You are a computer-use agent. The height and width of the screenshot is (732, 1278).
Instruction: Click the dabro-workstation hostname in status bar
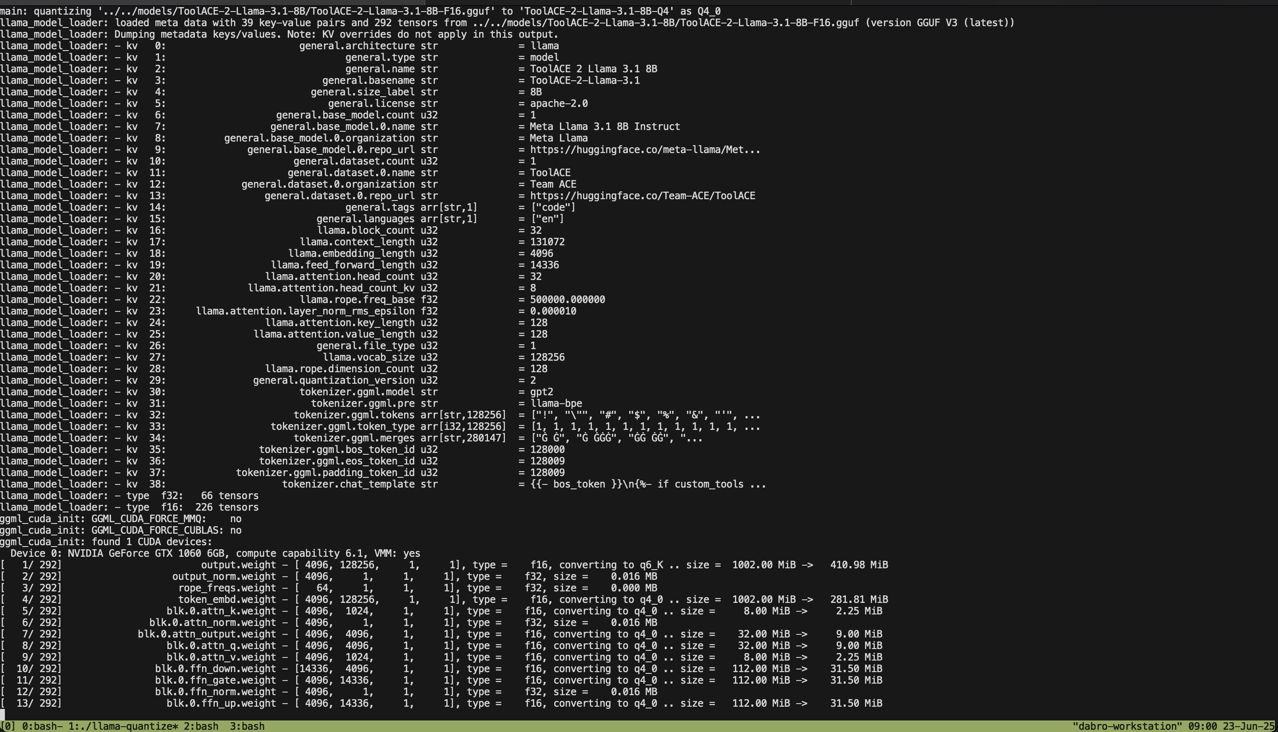[1127, 726]
